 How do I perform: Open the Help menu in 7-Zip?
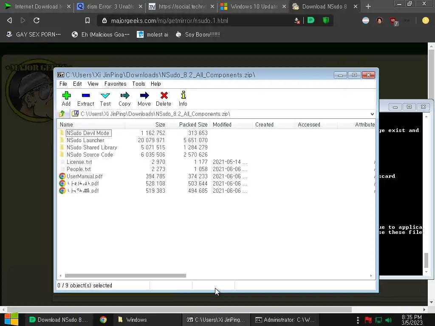pyautogui.click(x=156, y=84)
